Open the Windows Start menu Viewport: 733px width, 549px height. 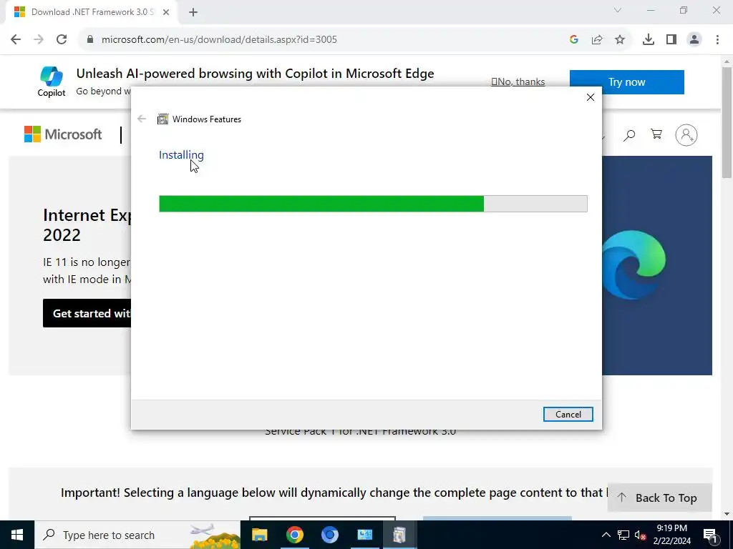(x=17, y=535)
